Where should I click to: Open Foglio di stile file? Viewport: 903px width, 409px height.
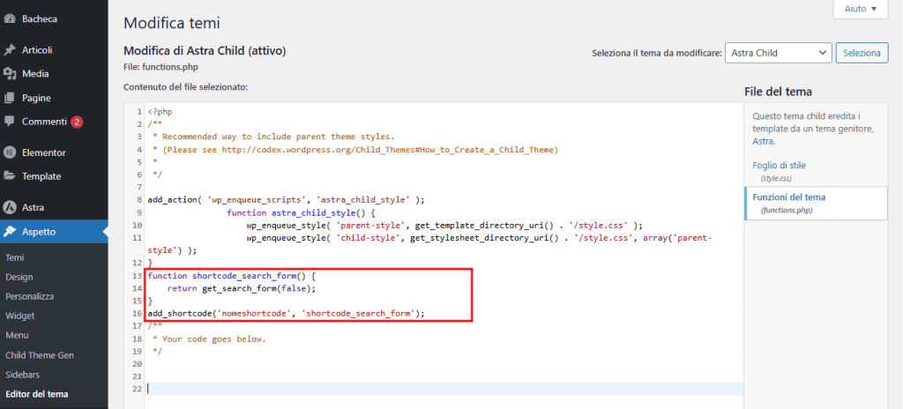point(779,166)
